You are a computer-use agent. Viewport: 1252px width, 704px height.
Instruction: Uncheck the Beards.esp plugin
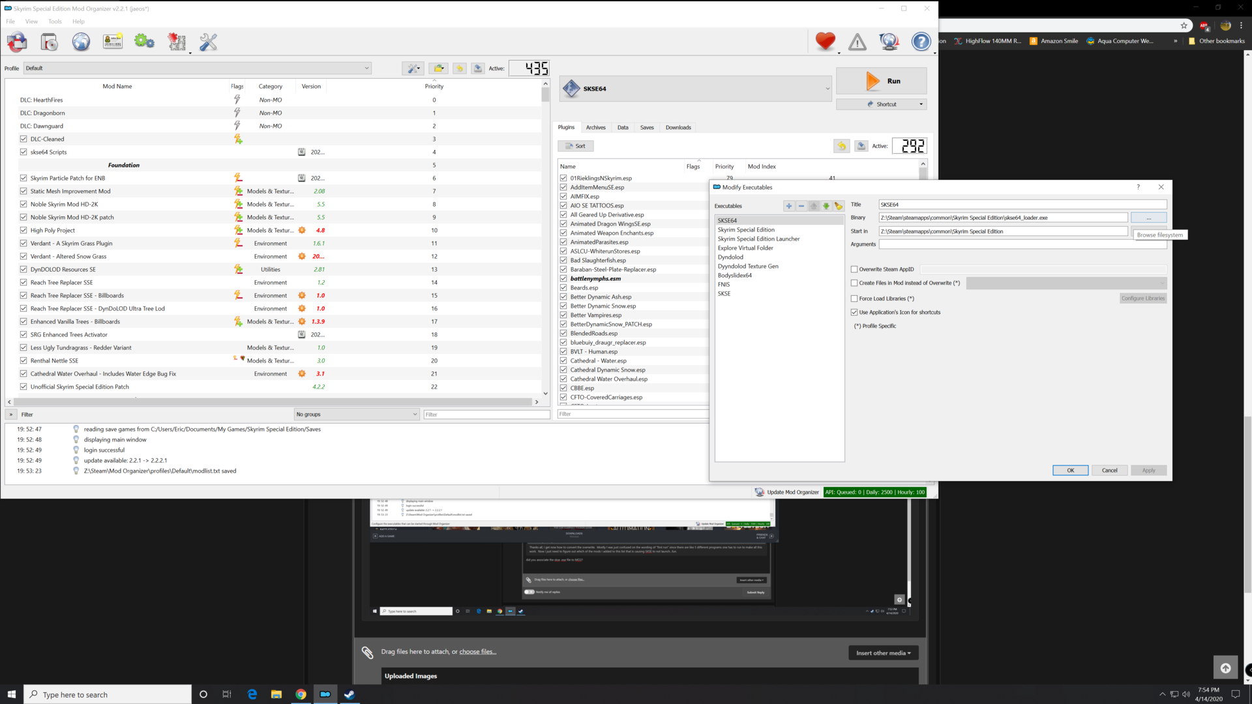563,287
